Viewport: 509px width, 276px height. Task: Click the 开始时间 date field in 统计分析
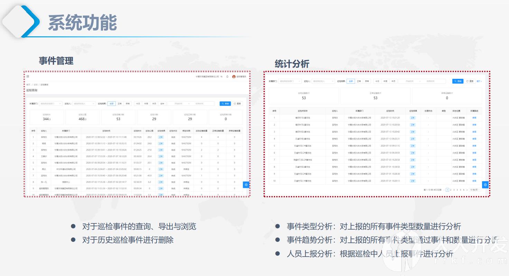pos(410,81)
